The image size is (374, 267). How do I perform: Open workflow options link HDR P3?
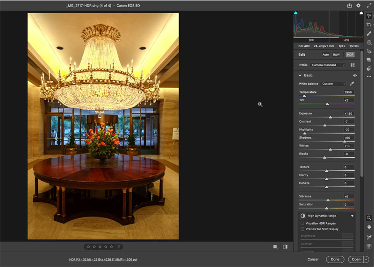click(103, 260)
